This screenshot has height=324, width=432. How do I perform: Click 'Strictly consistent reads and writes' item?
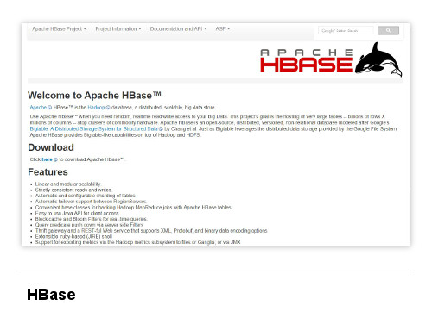point(73,190)
